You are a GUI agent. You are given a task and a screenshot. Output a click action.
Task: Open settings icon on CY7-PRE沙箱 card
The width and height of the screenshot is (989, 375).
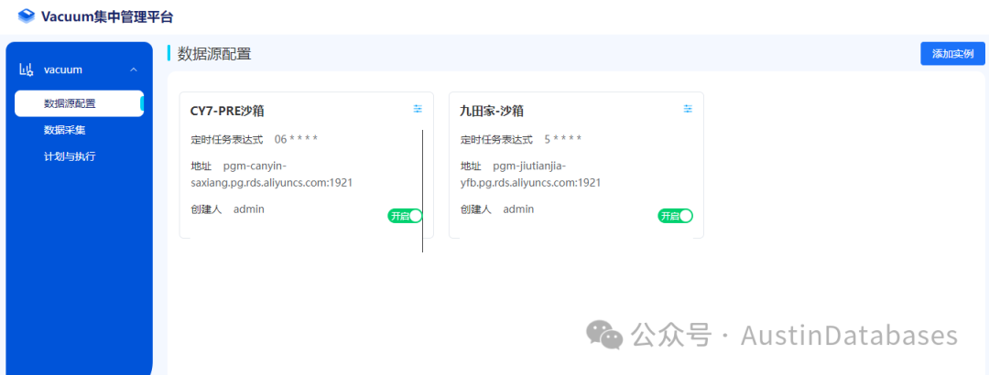(x=418, y=109)
